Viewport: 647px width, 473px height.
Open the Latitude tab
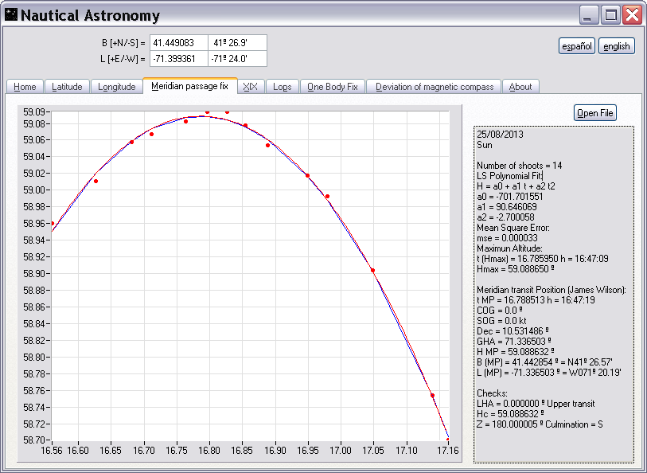[67, 87]
